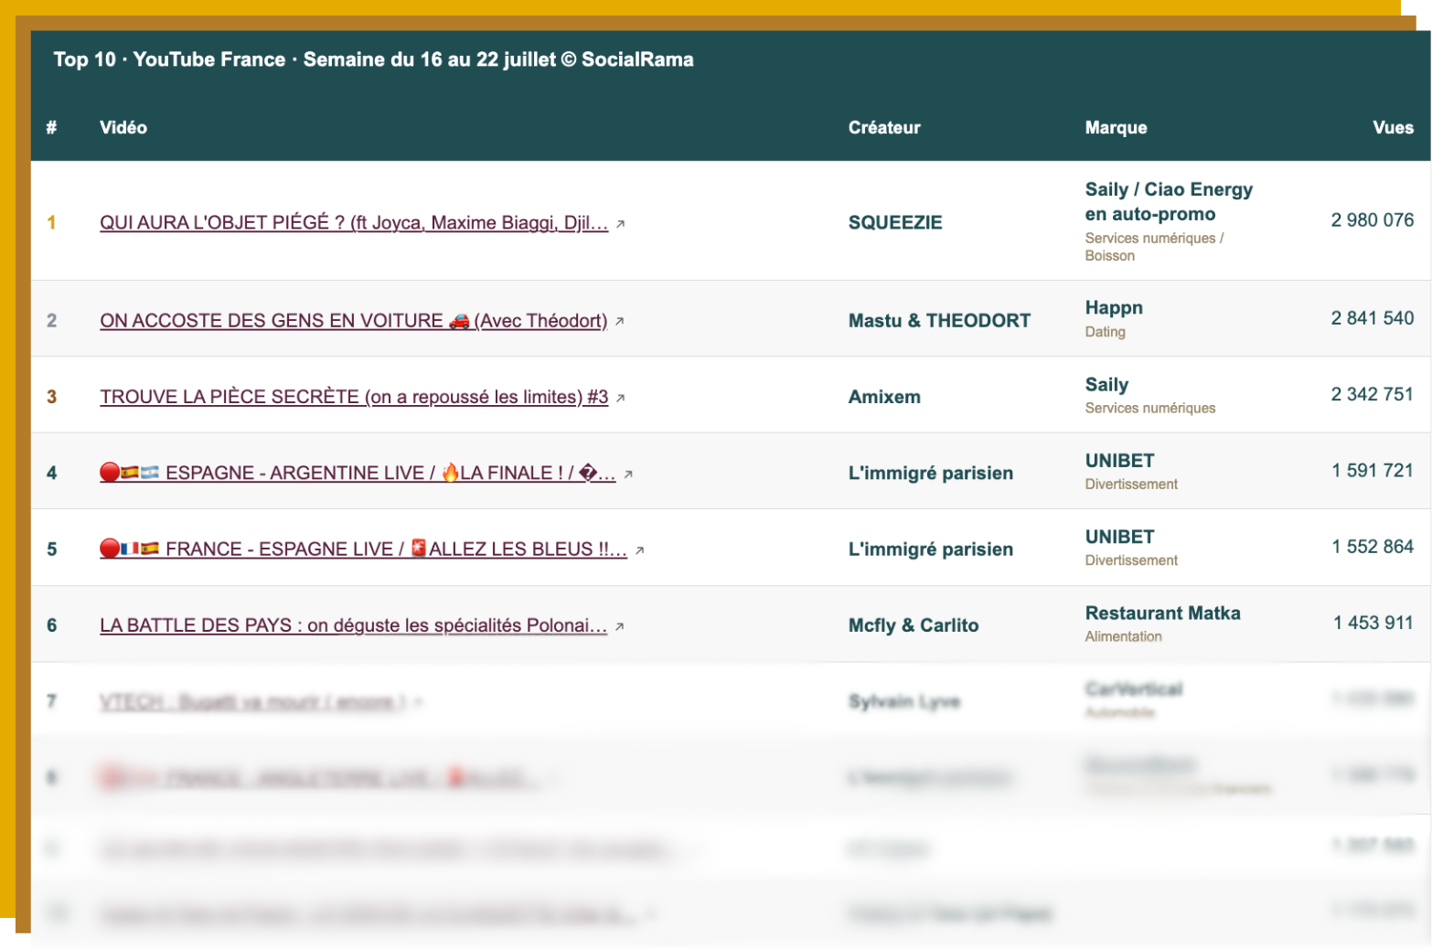The width and height of the screenshot is (1432, 949).
Task: Select brand 'Restaurant Matka'
Action: click(1162, 613)
